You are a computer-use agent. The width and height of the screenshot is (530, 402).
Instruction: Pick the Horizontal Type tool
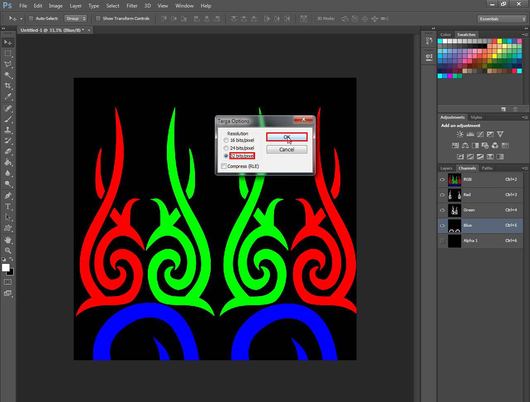click(x=8, y=206)
